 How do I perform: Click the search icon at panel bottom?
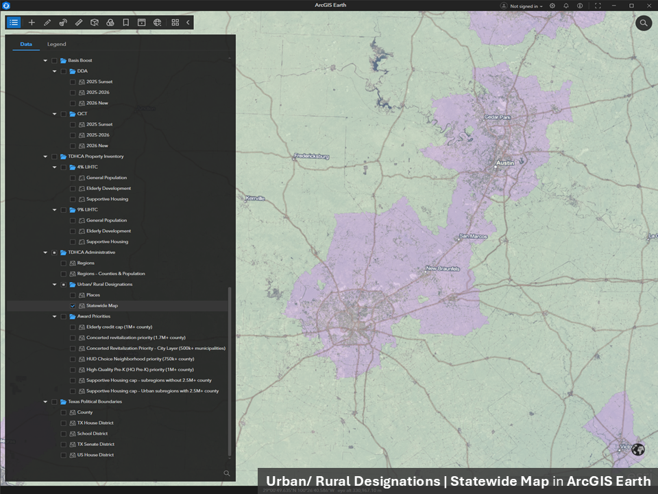227,473
